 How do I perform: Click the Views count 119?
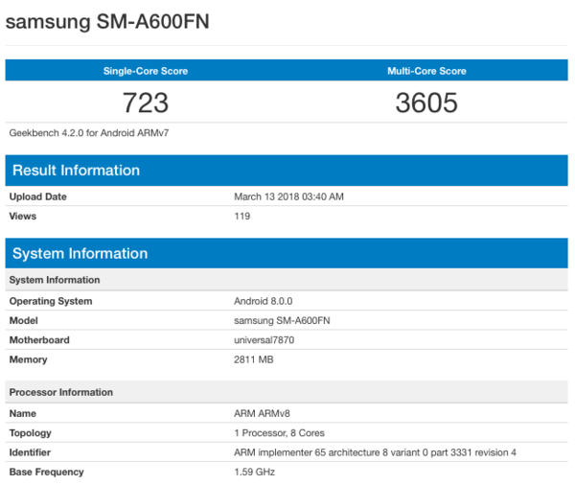click(242, 216)
